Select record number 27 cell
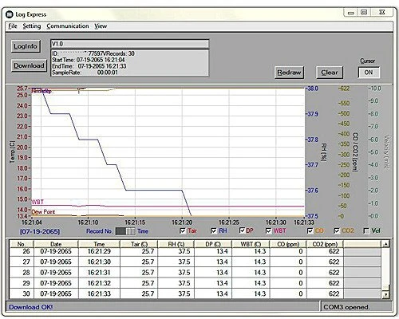The height and width of the screenshot is (319, 399). 22,262
